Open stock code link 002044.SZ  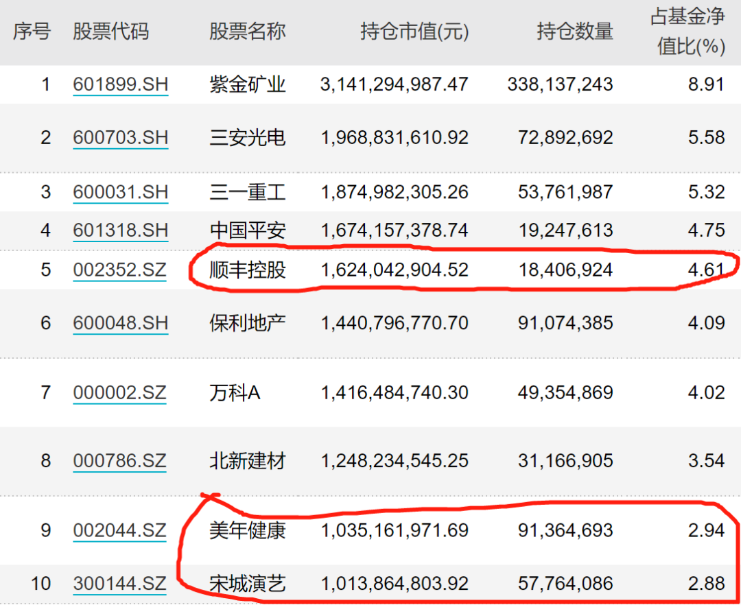pyautogui.click(x=119, y=530)
